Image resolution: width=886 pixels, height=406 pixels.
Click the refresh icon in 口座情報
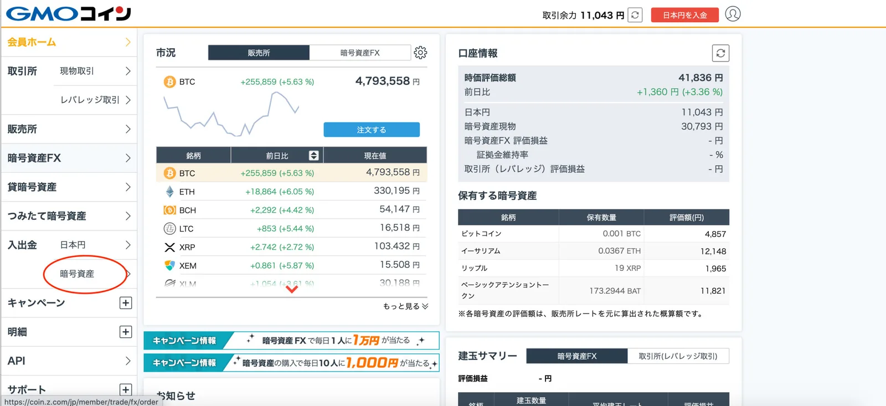(720, 53)
